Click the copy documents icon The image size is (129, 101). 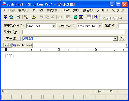[47, 17]
